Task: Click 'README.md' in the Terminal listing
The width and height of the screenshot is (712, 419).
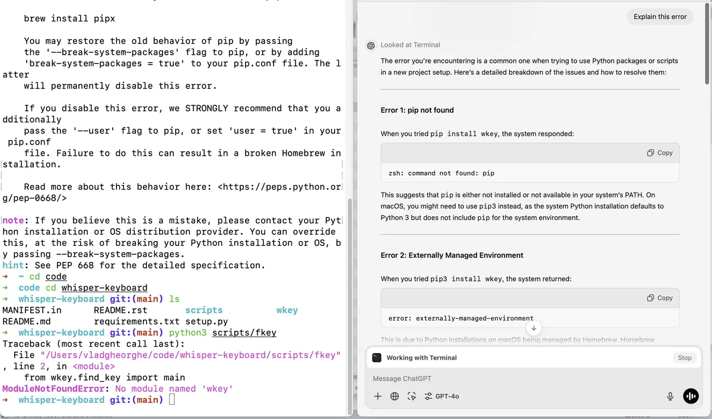Action: [x=27, y=322]
